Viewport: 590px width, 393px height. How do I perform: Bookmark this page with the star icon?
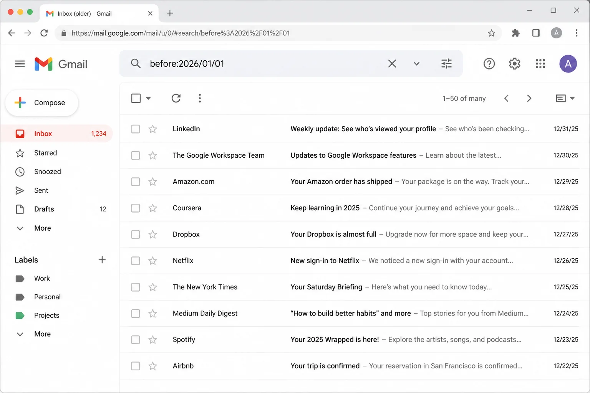491,33
